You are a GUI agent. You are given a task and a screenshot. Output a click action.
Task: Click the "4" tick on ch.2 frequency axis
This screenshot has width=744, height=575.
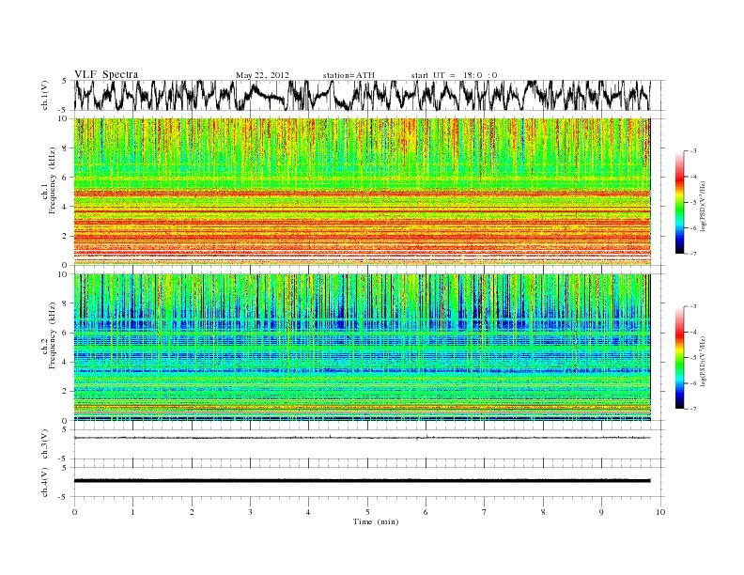[66, 363]
